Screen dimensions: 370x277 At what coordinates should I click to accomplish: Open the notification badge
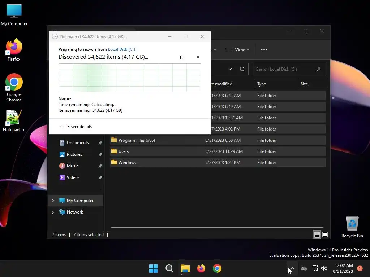[x=360, y=268]
